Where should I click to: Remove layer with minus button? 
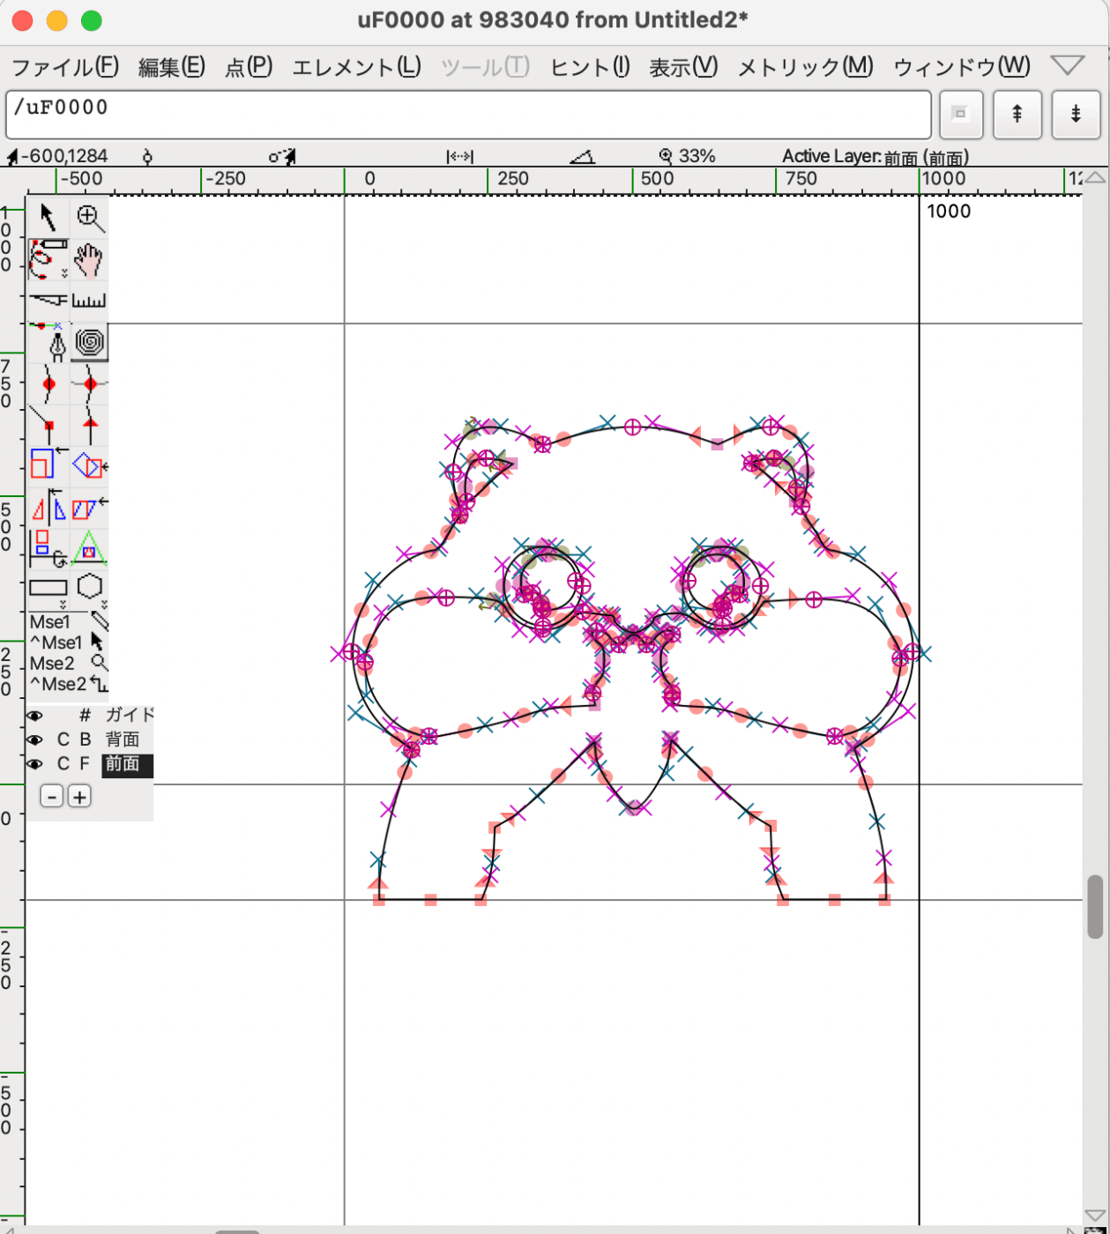coord(52,797)
